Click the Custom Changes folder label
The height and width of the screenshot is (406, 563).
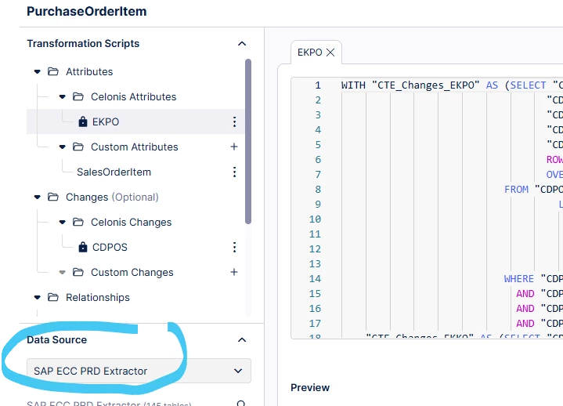[132, 273]
